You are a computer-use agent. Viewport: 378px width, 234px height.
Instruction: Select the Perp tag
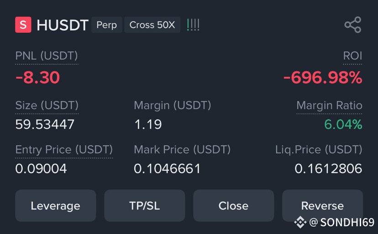tap(106, 25)
